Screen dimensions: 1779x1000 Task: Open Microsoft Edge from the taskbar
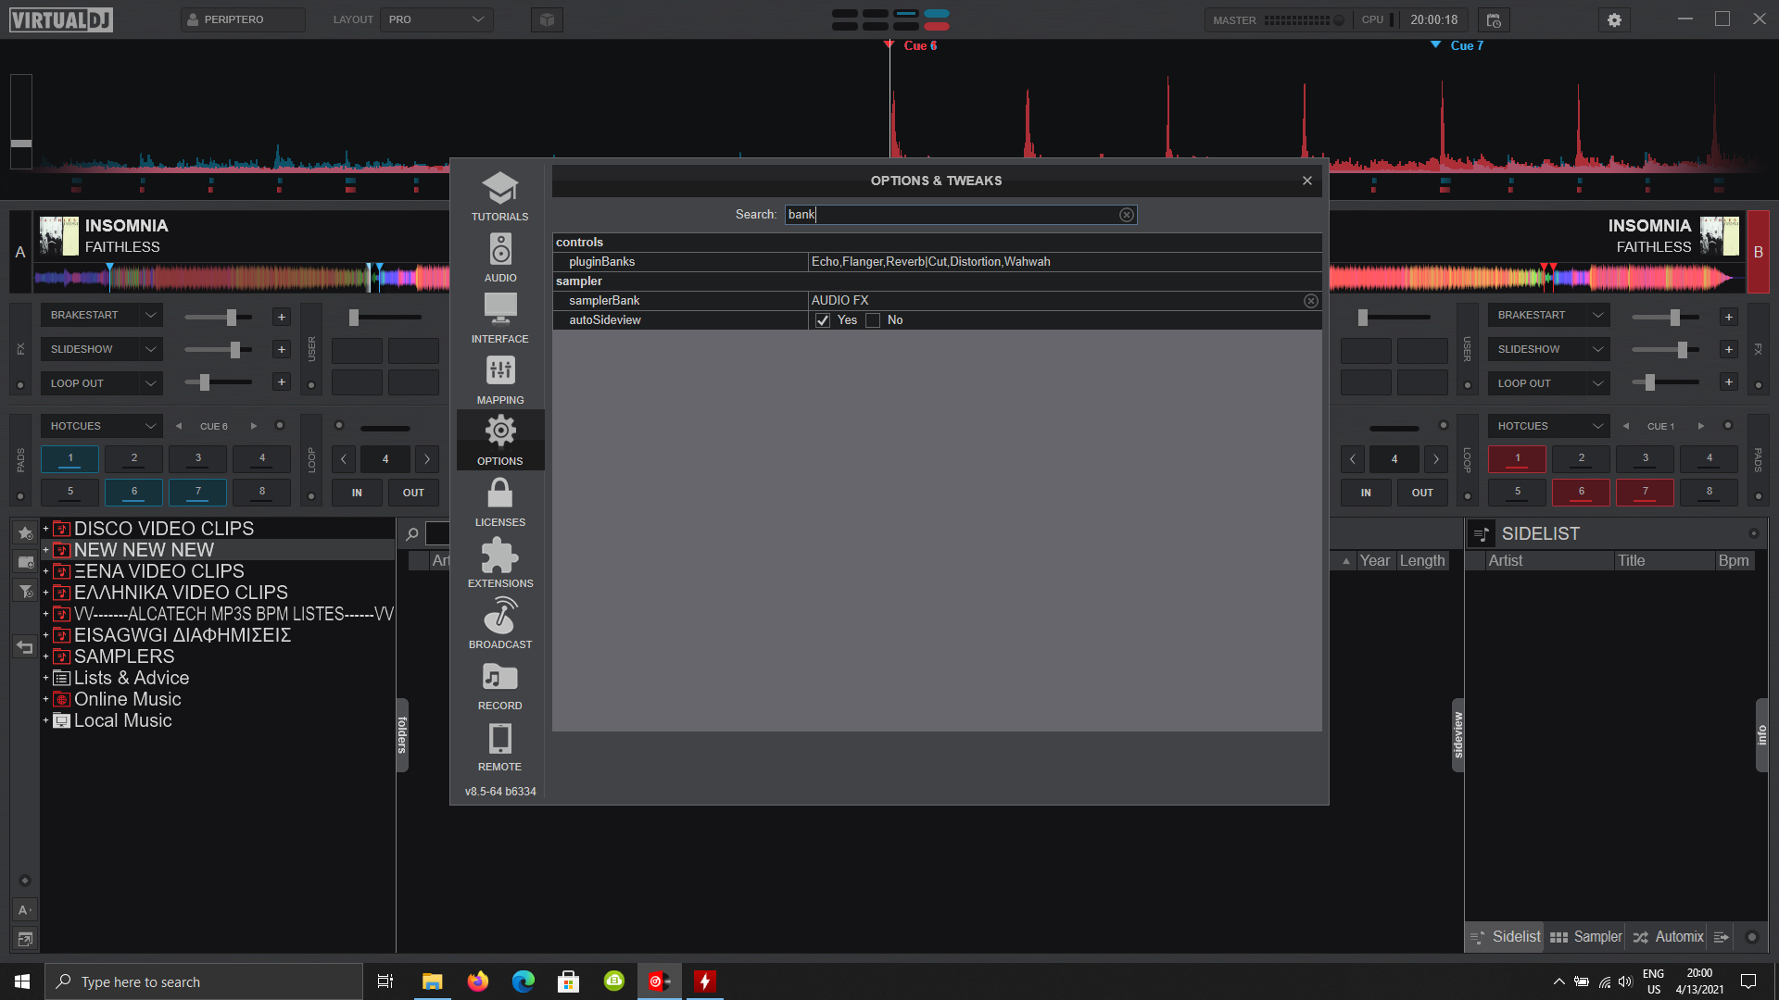tap(523, 981)
